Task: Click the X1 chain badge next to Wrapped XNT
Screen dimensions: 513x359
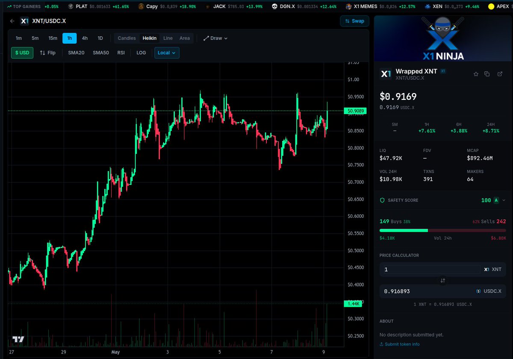Action: click(443, 71)
